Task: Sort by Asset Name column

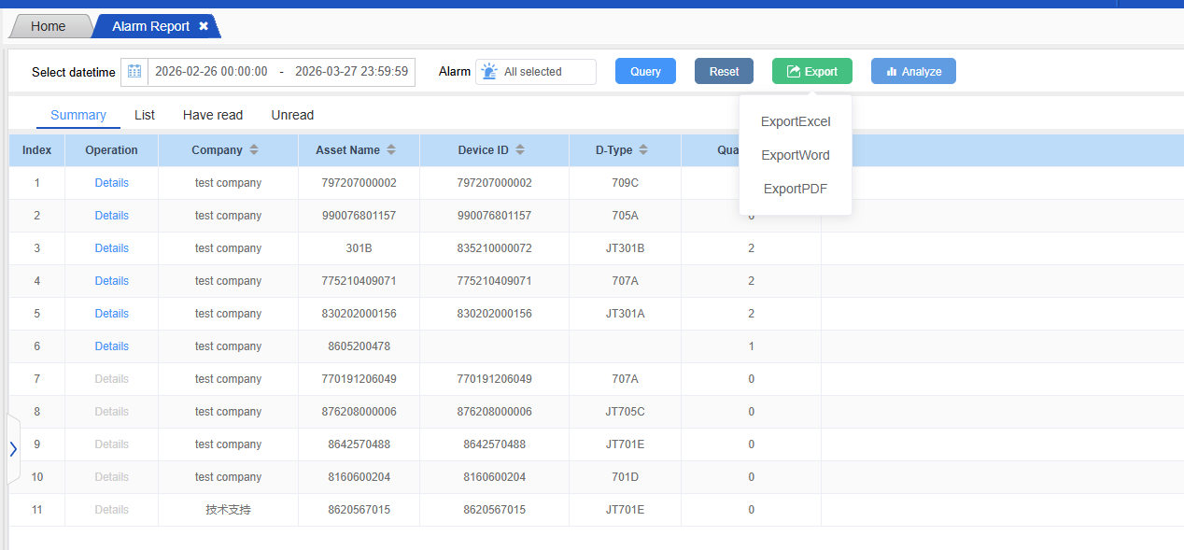Action: click(391, 150)
